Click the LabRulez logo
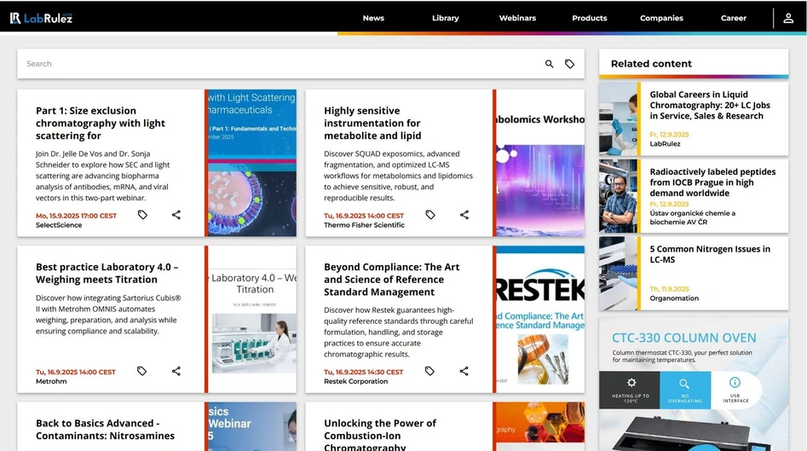The image size is (807, 451). click(x=41, y=18)
